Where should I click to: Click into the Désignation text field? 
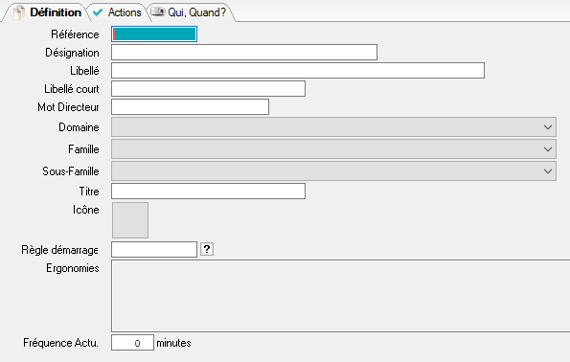[244, 53]
